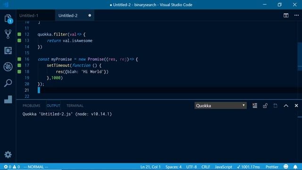Click the feedback smiley icon
The image size is (302, 170).
pos(286,167)
